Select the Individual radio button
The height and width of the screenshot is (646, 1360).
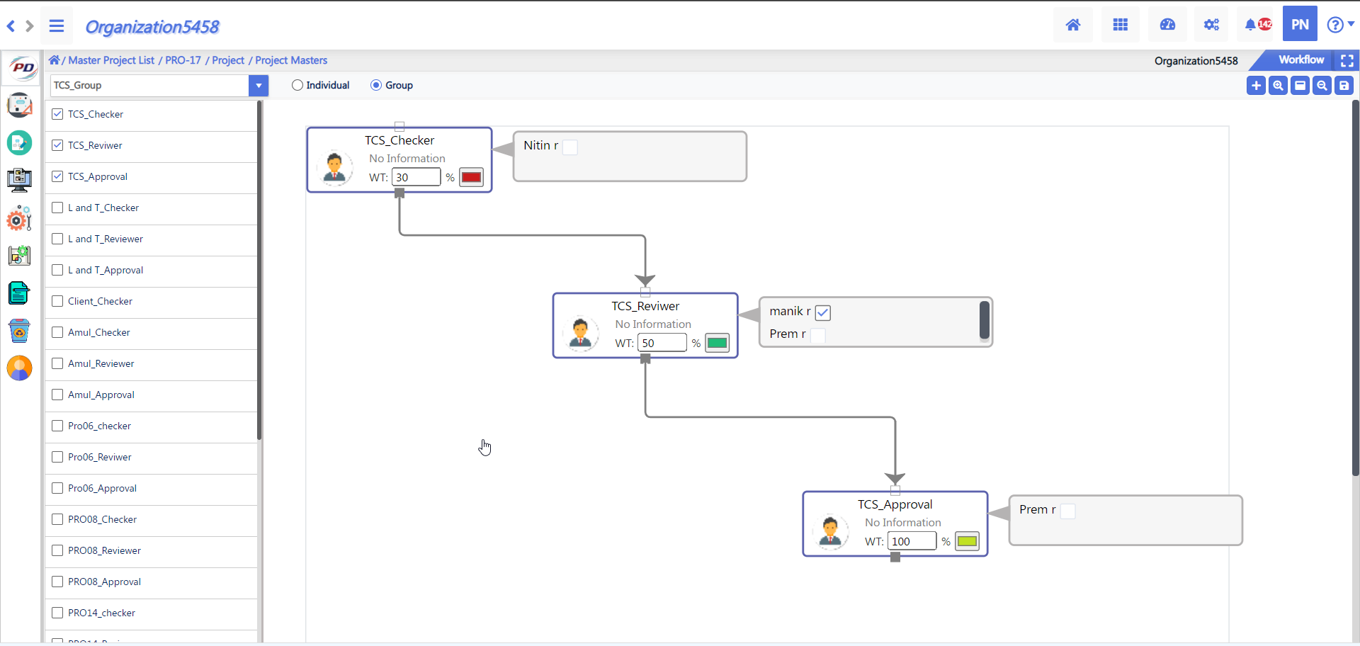297,85
